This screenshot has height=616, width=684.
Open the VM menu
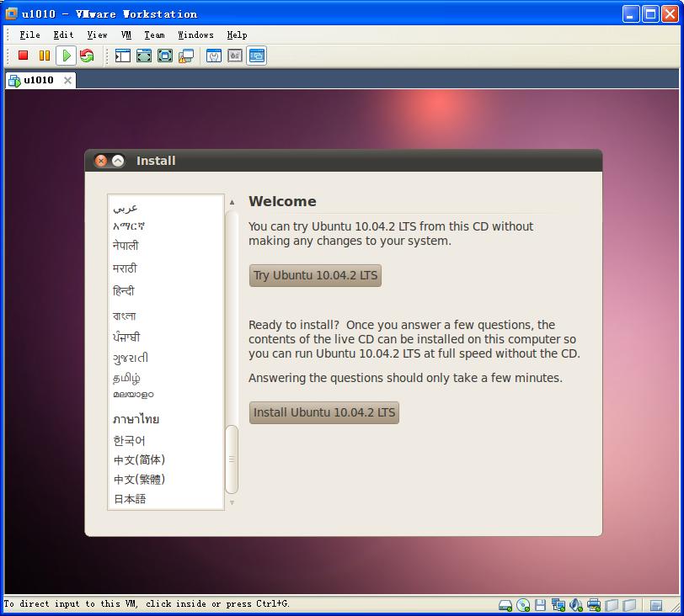[126, 35]
